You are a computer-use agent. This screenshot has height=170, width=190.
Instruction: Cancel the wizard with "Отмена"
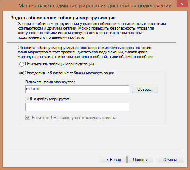tap(170, 160)
